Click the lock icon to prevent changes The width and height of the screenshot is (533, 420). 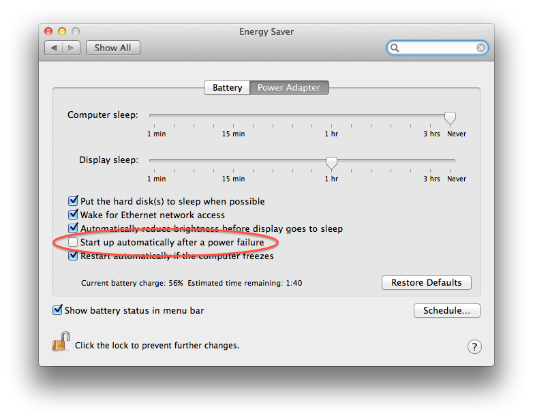pyautogui.click(x=61, y=342)
